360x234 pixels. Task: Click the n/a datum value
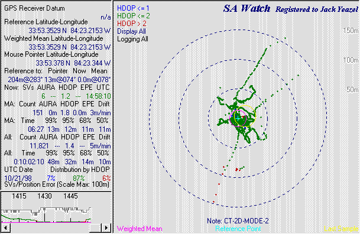106,17
